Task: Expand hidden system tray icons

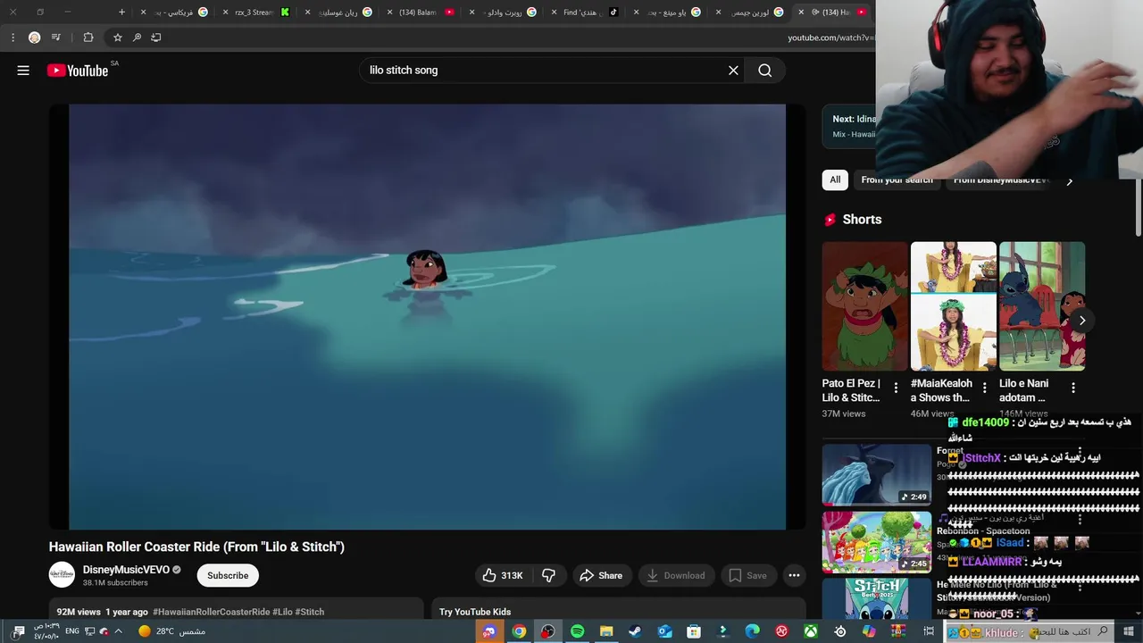Action: (x=117, y=631)
